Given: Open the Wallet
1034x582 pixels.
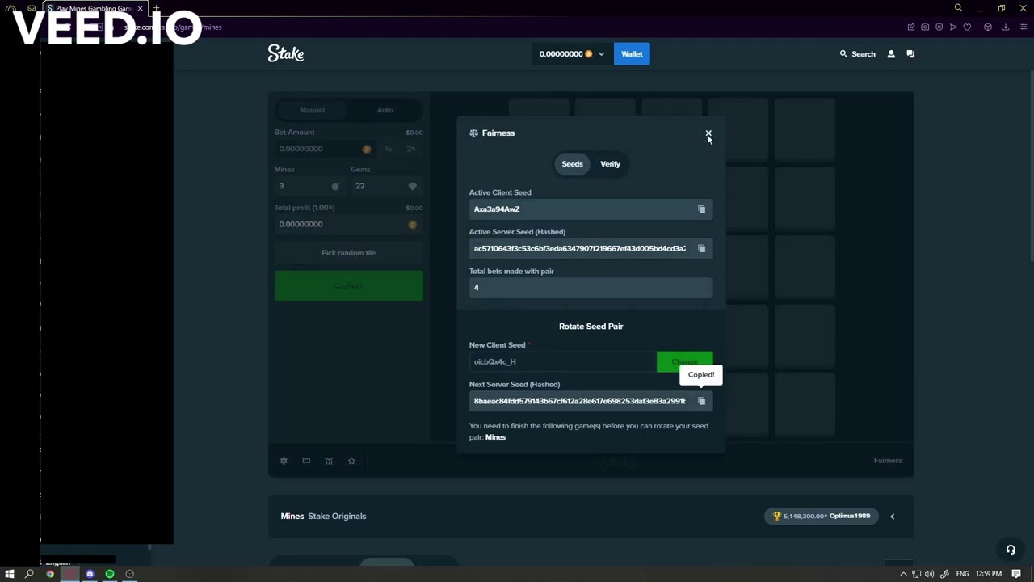Looking at the screenshot, I should tap(632, 54).
